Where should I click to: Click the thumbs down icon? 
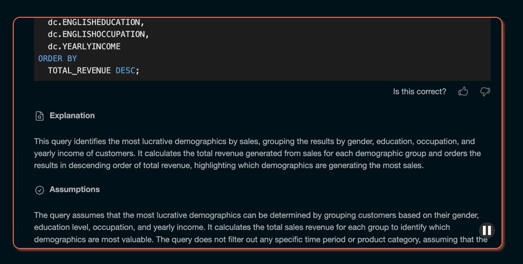(485, 92)
